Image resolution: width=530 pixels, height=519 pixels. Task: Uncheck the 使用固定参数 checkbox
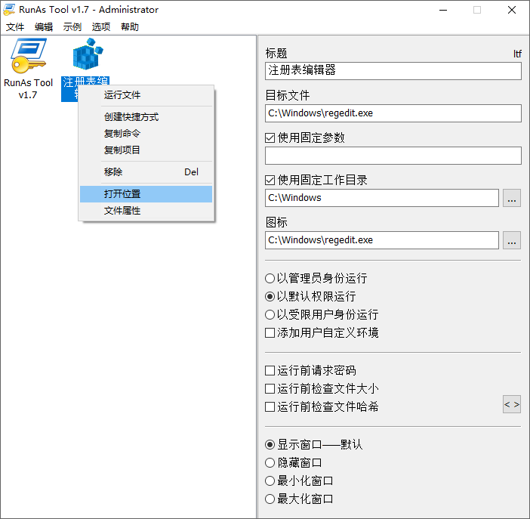[270, 138]
